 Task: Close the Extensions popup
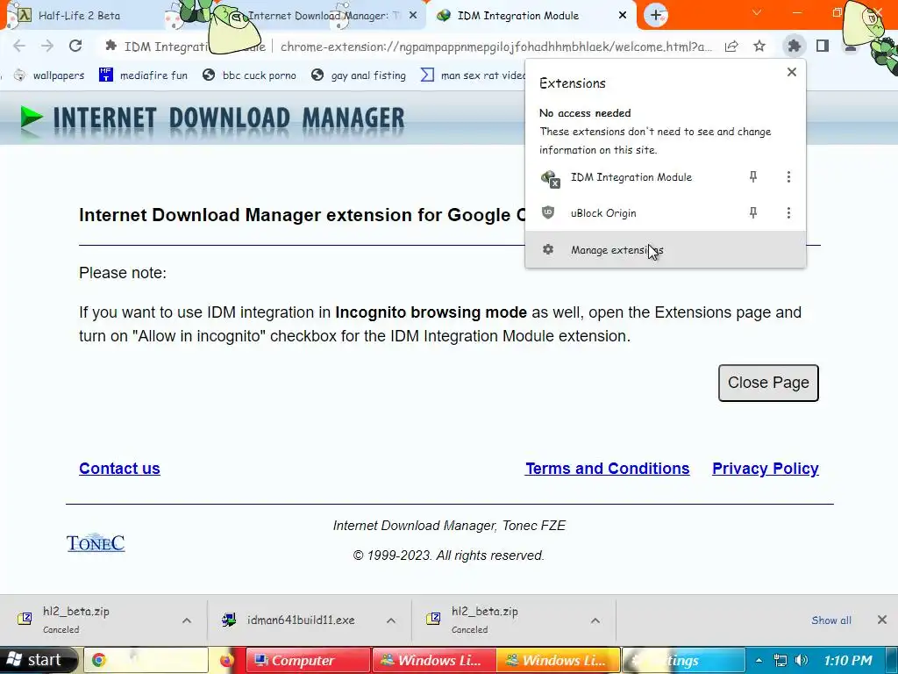click(792, 72)
